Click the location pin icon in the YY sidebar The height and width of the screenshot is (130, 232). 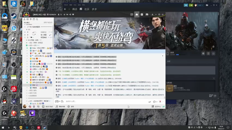(31, 19)
